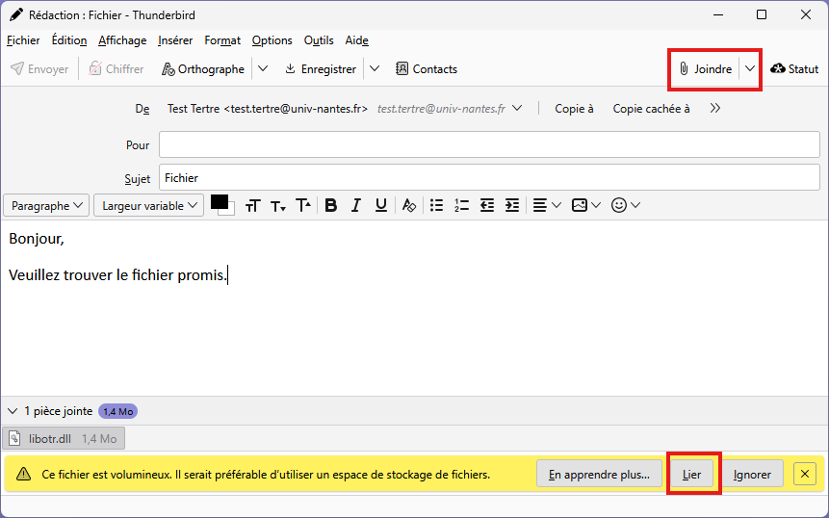Click the insert emoji smiley icon
Image resolution: width=829 pixels, height=518 pixels.
click(619, 205)
